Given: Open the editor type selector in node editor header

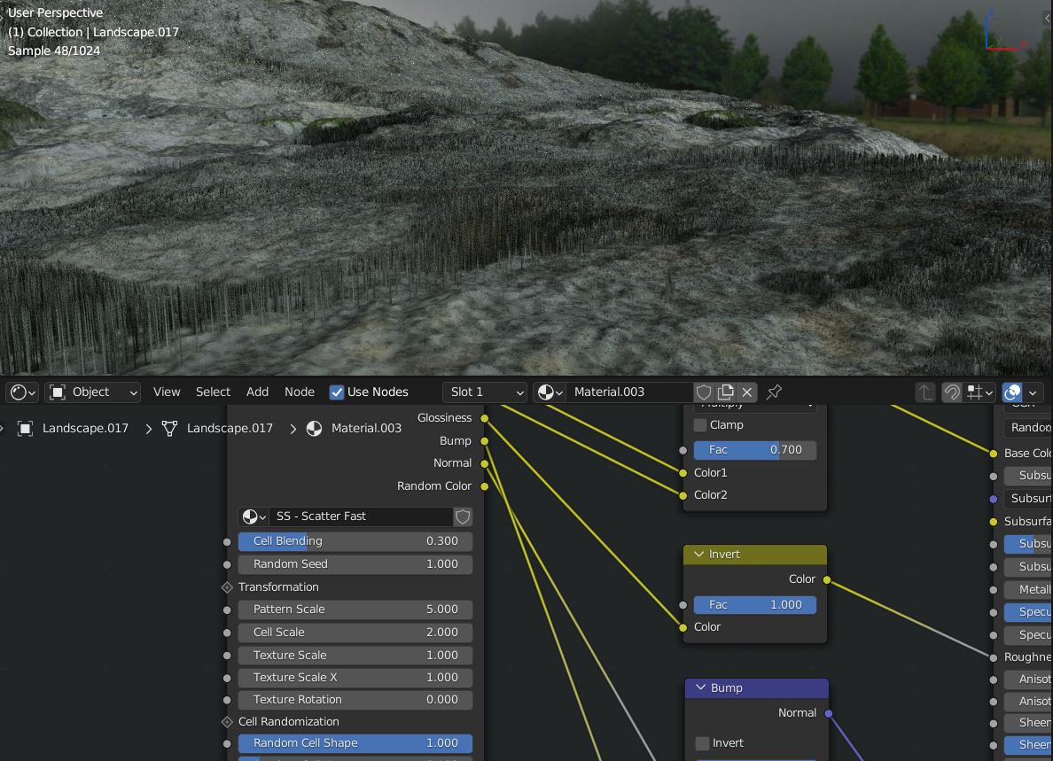Looking at the screenshot, I should click(23, 392).
